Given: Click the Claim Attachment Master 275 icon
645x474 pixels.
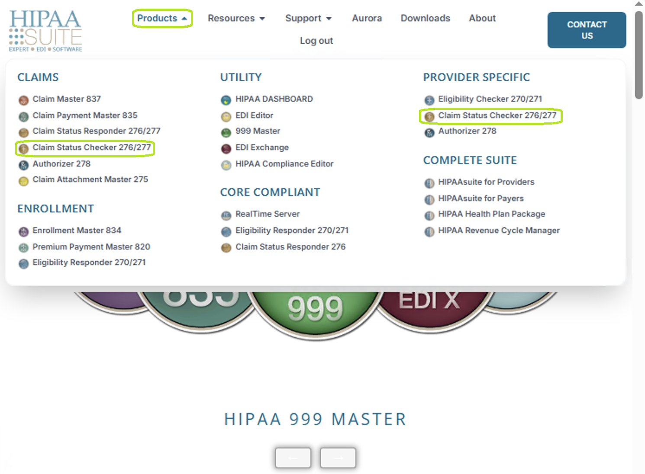Looking at the screenshot, I should [23, 181].
